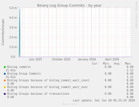Click the '3.0 m' y-axis value

pos(13,27)
